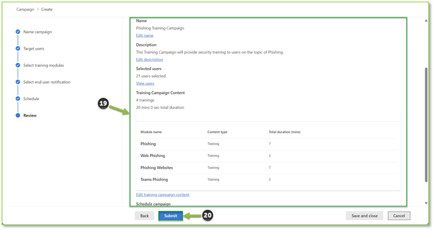The height and width of the screenshot is (230, 434).
Task: Click Save and close
Action: (x=365, y=216)
